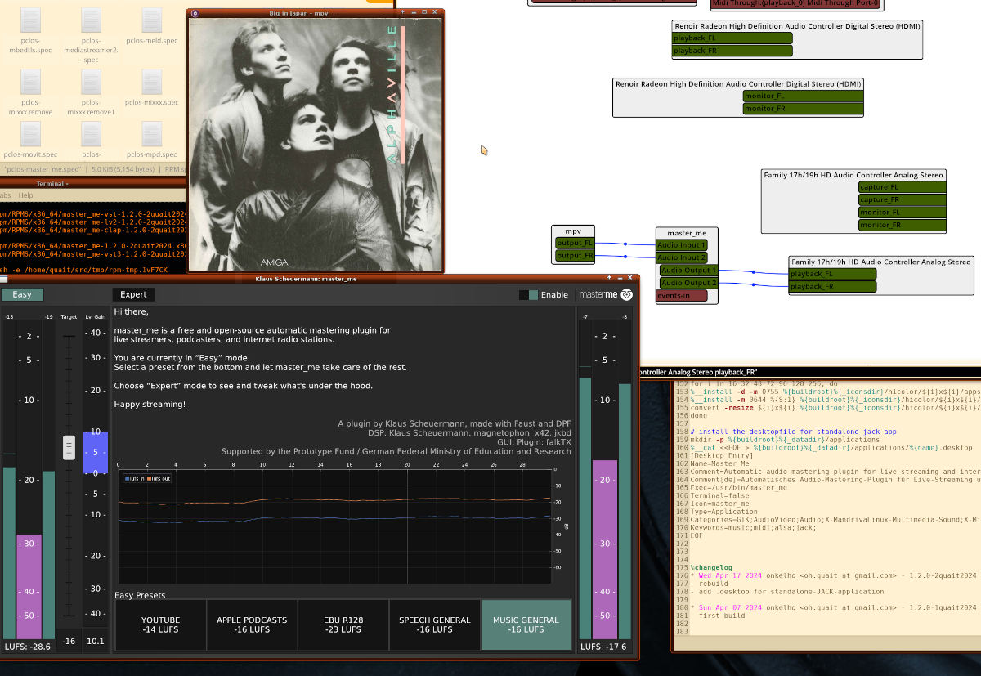
Task: Select the EBU R128 -23 LUFS preset
Action: tap(343, 625)
